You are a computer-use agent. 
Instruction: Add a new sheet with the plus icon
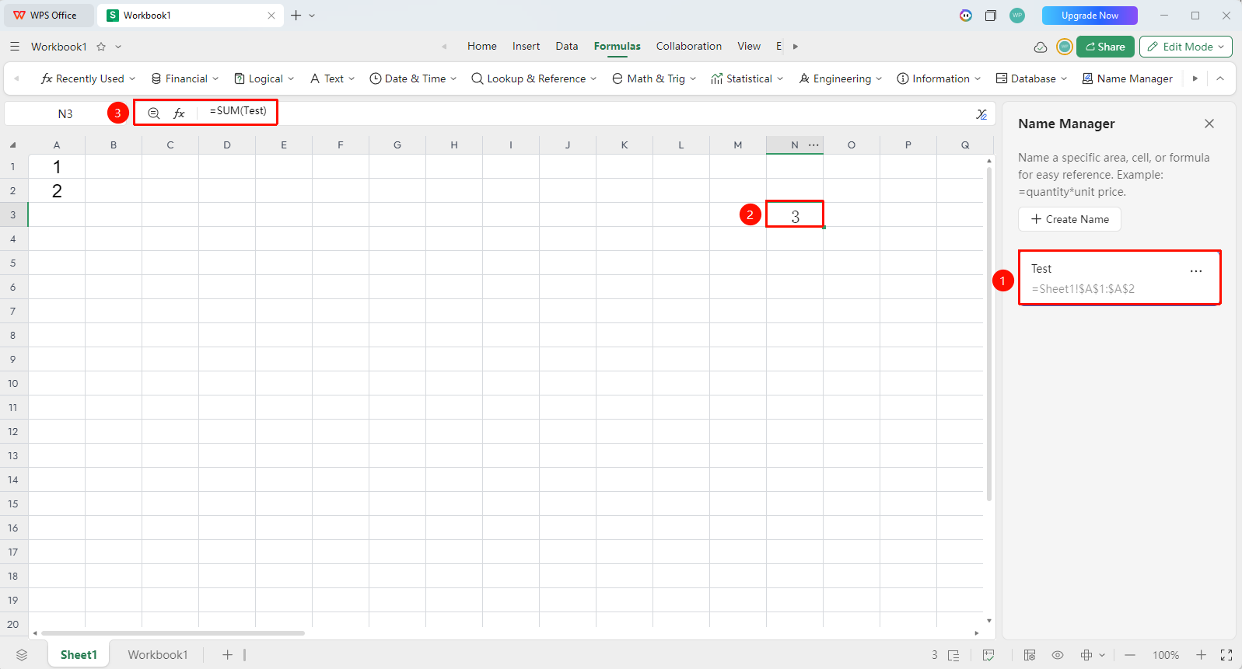click(x=227, y=655)
